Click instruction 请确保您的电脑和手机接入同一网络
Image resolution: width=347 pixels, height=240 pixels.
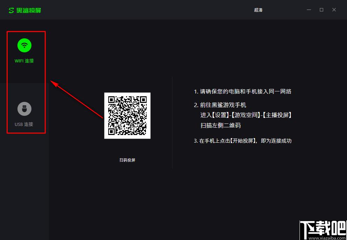pyautogui.click(x=243, y=91)
